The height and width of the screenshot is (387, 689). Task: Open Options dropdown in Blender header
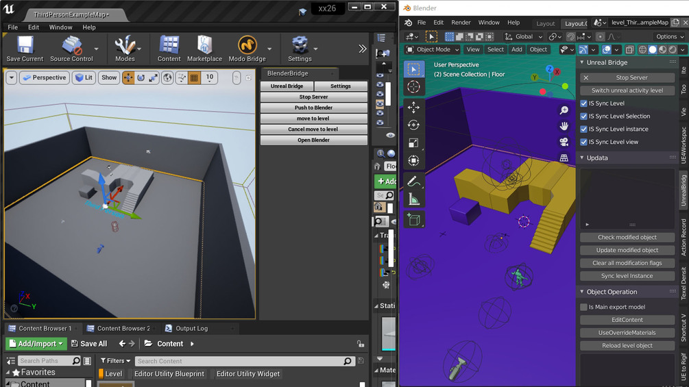[x=670, y=36]
